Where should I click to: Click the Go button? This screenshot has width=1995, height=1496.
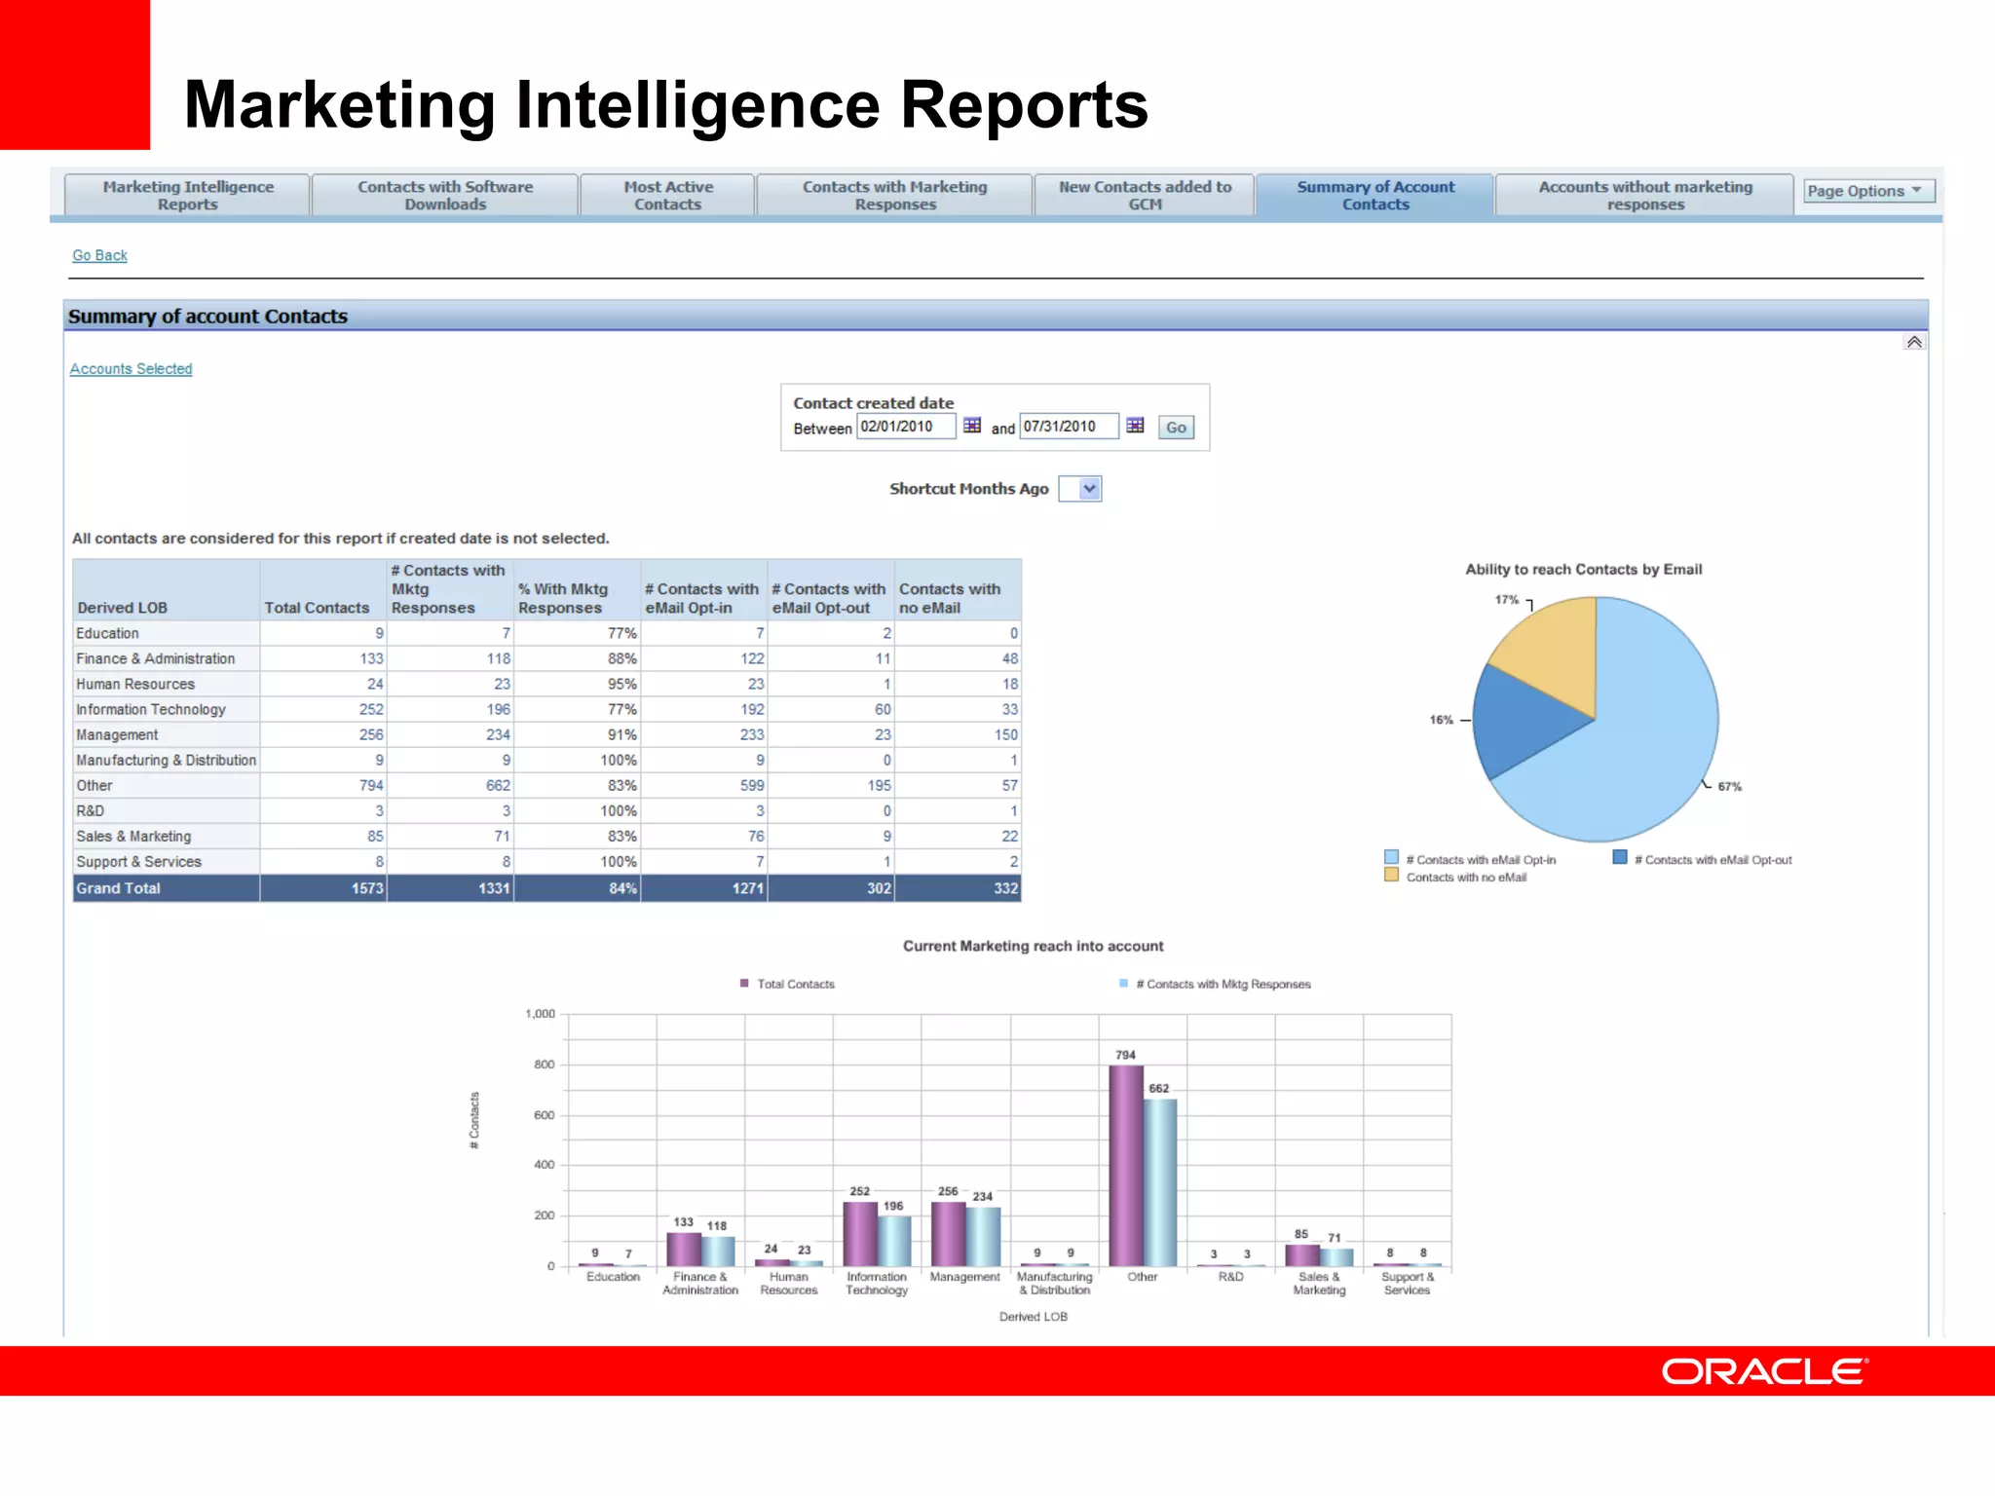pos(1176,428)
